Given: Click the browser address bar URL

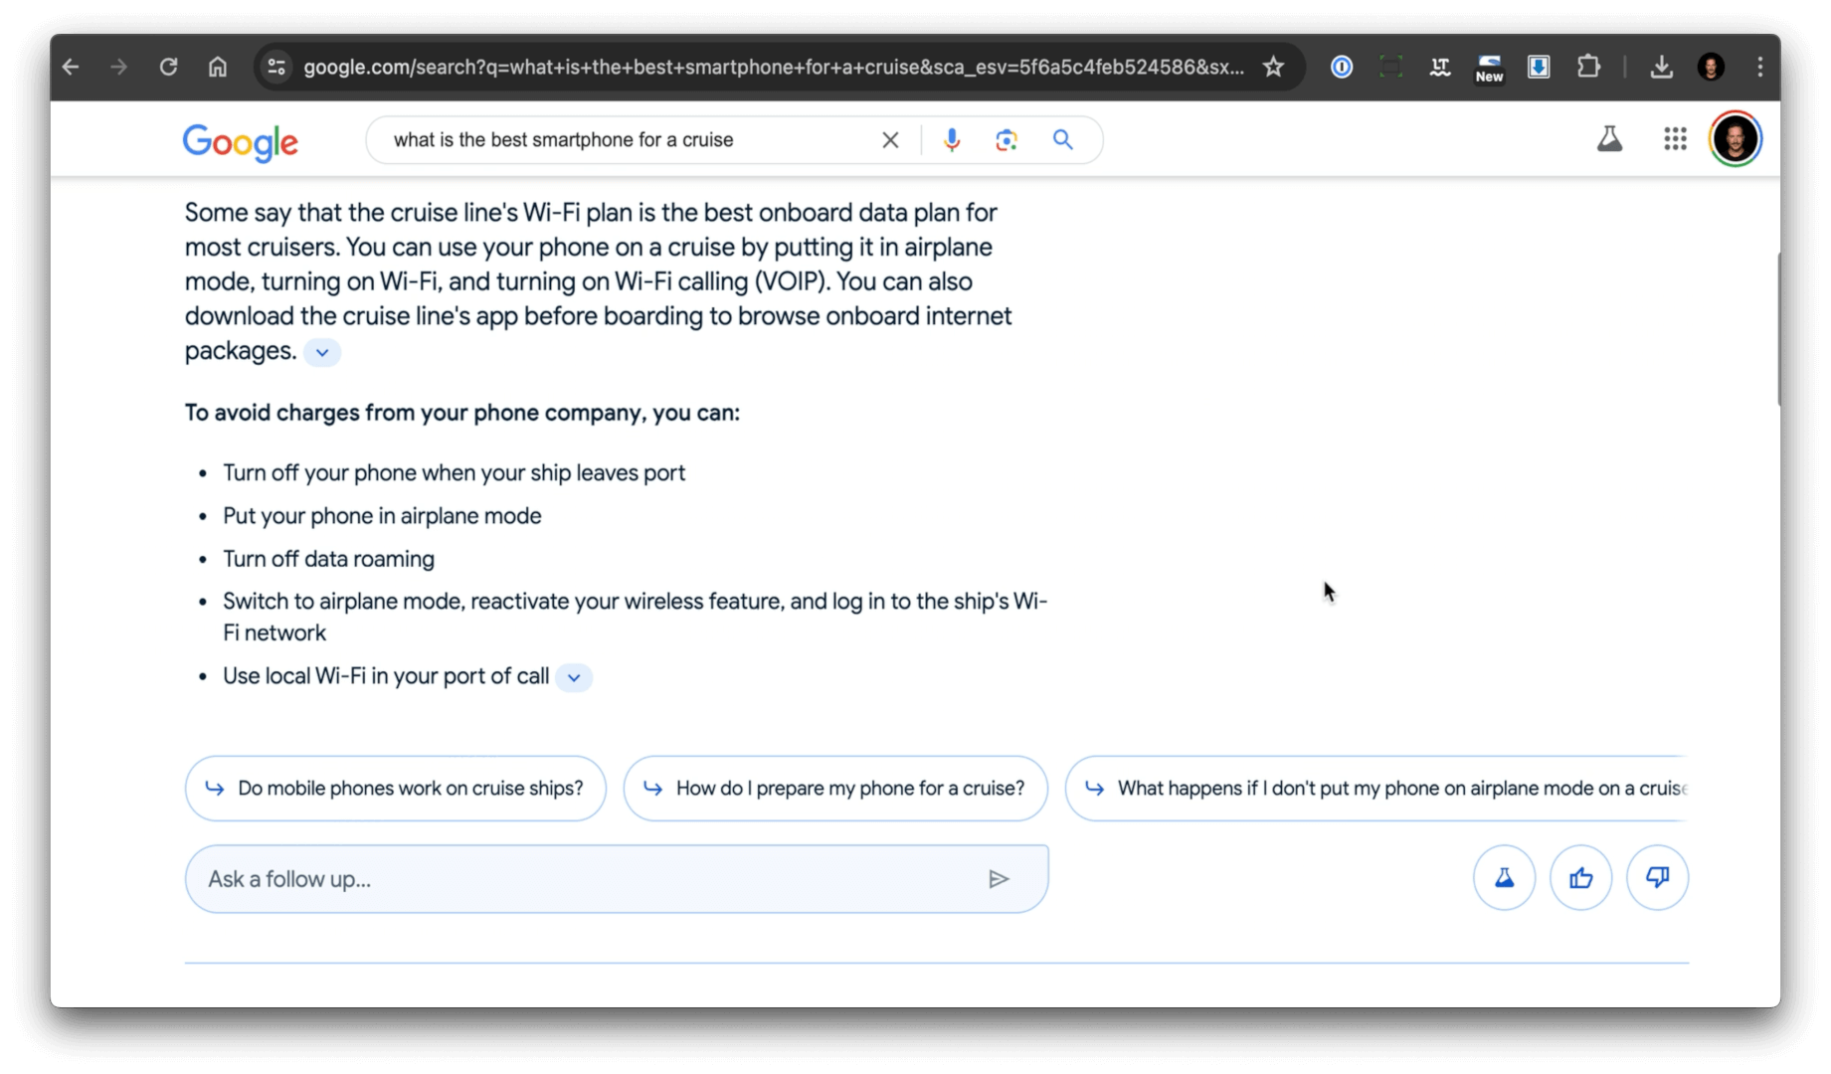Looking at the screenshot, I should 773,67.
